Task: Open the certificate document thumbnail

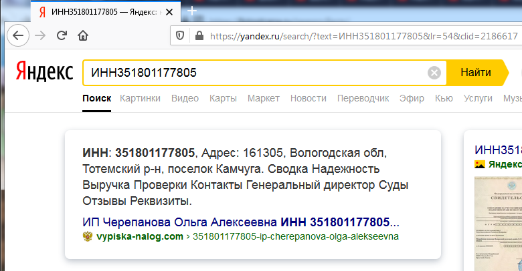Action: click(498, 224)
